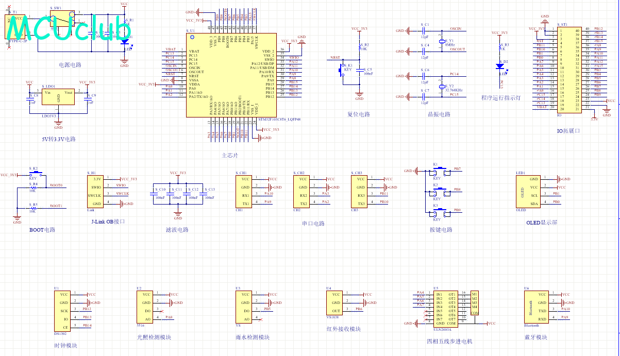Select the 32.768KHz crystal S_Y2
Image resolution: width=620 pixels, height=356 pixels.
442,86
